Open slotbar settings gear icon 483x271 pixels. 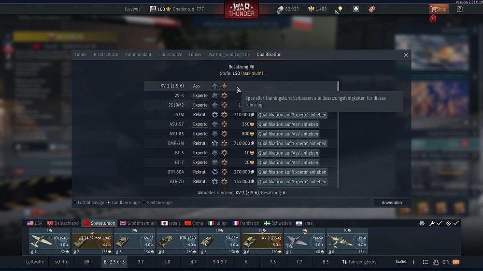(x=422, y=223)
